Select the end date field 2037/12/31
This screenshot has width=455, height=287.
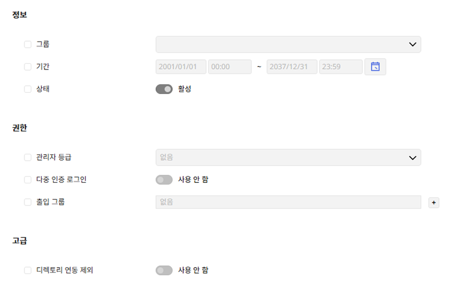pyautogui.click(x=291, y=67)
